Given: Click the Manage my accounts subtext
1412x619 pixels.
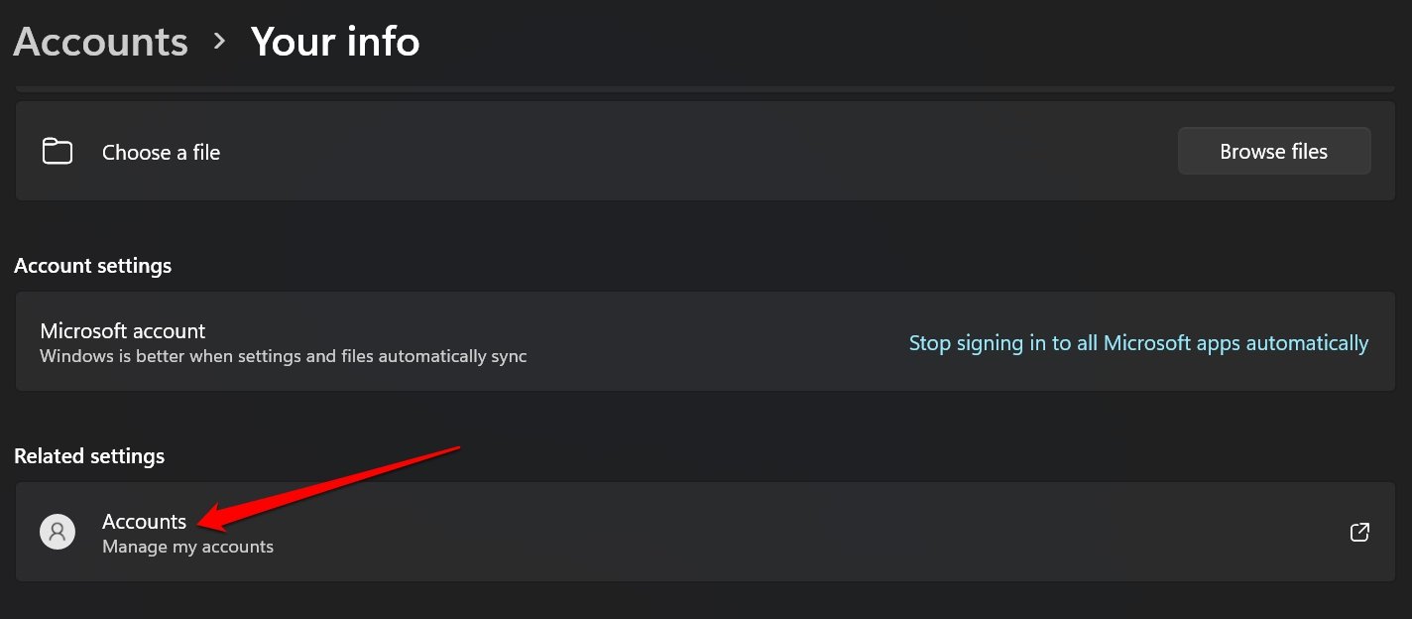Looking at the screenshot, I should pyautogui.click(x=187, y=547).
